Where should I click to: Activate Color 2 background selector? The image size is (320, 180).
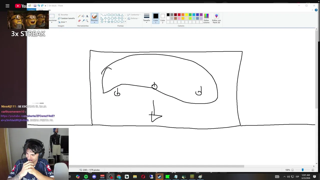pyautogui.click(x=163, y=18)
